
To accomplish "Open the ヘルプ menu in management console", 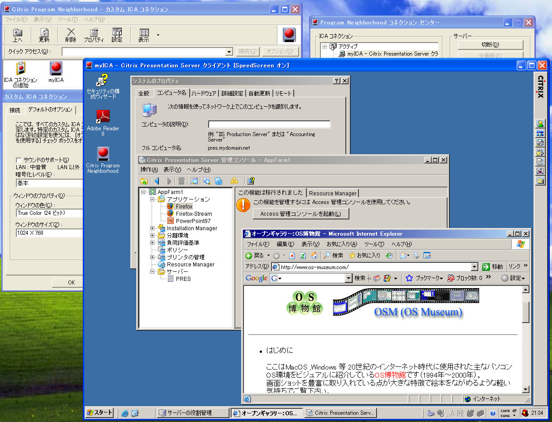I will click(199, 170).
